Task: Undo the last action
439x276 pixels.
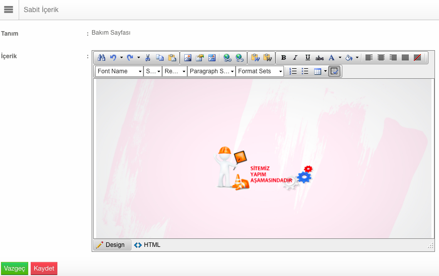Action: [113, 58]
